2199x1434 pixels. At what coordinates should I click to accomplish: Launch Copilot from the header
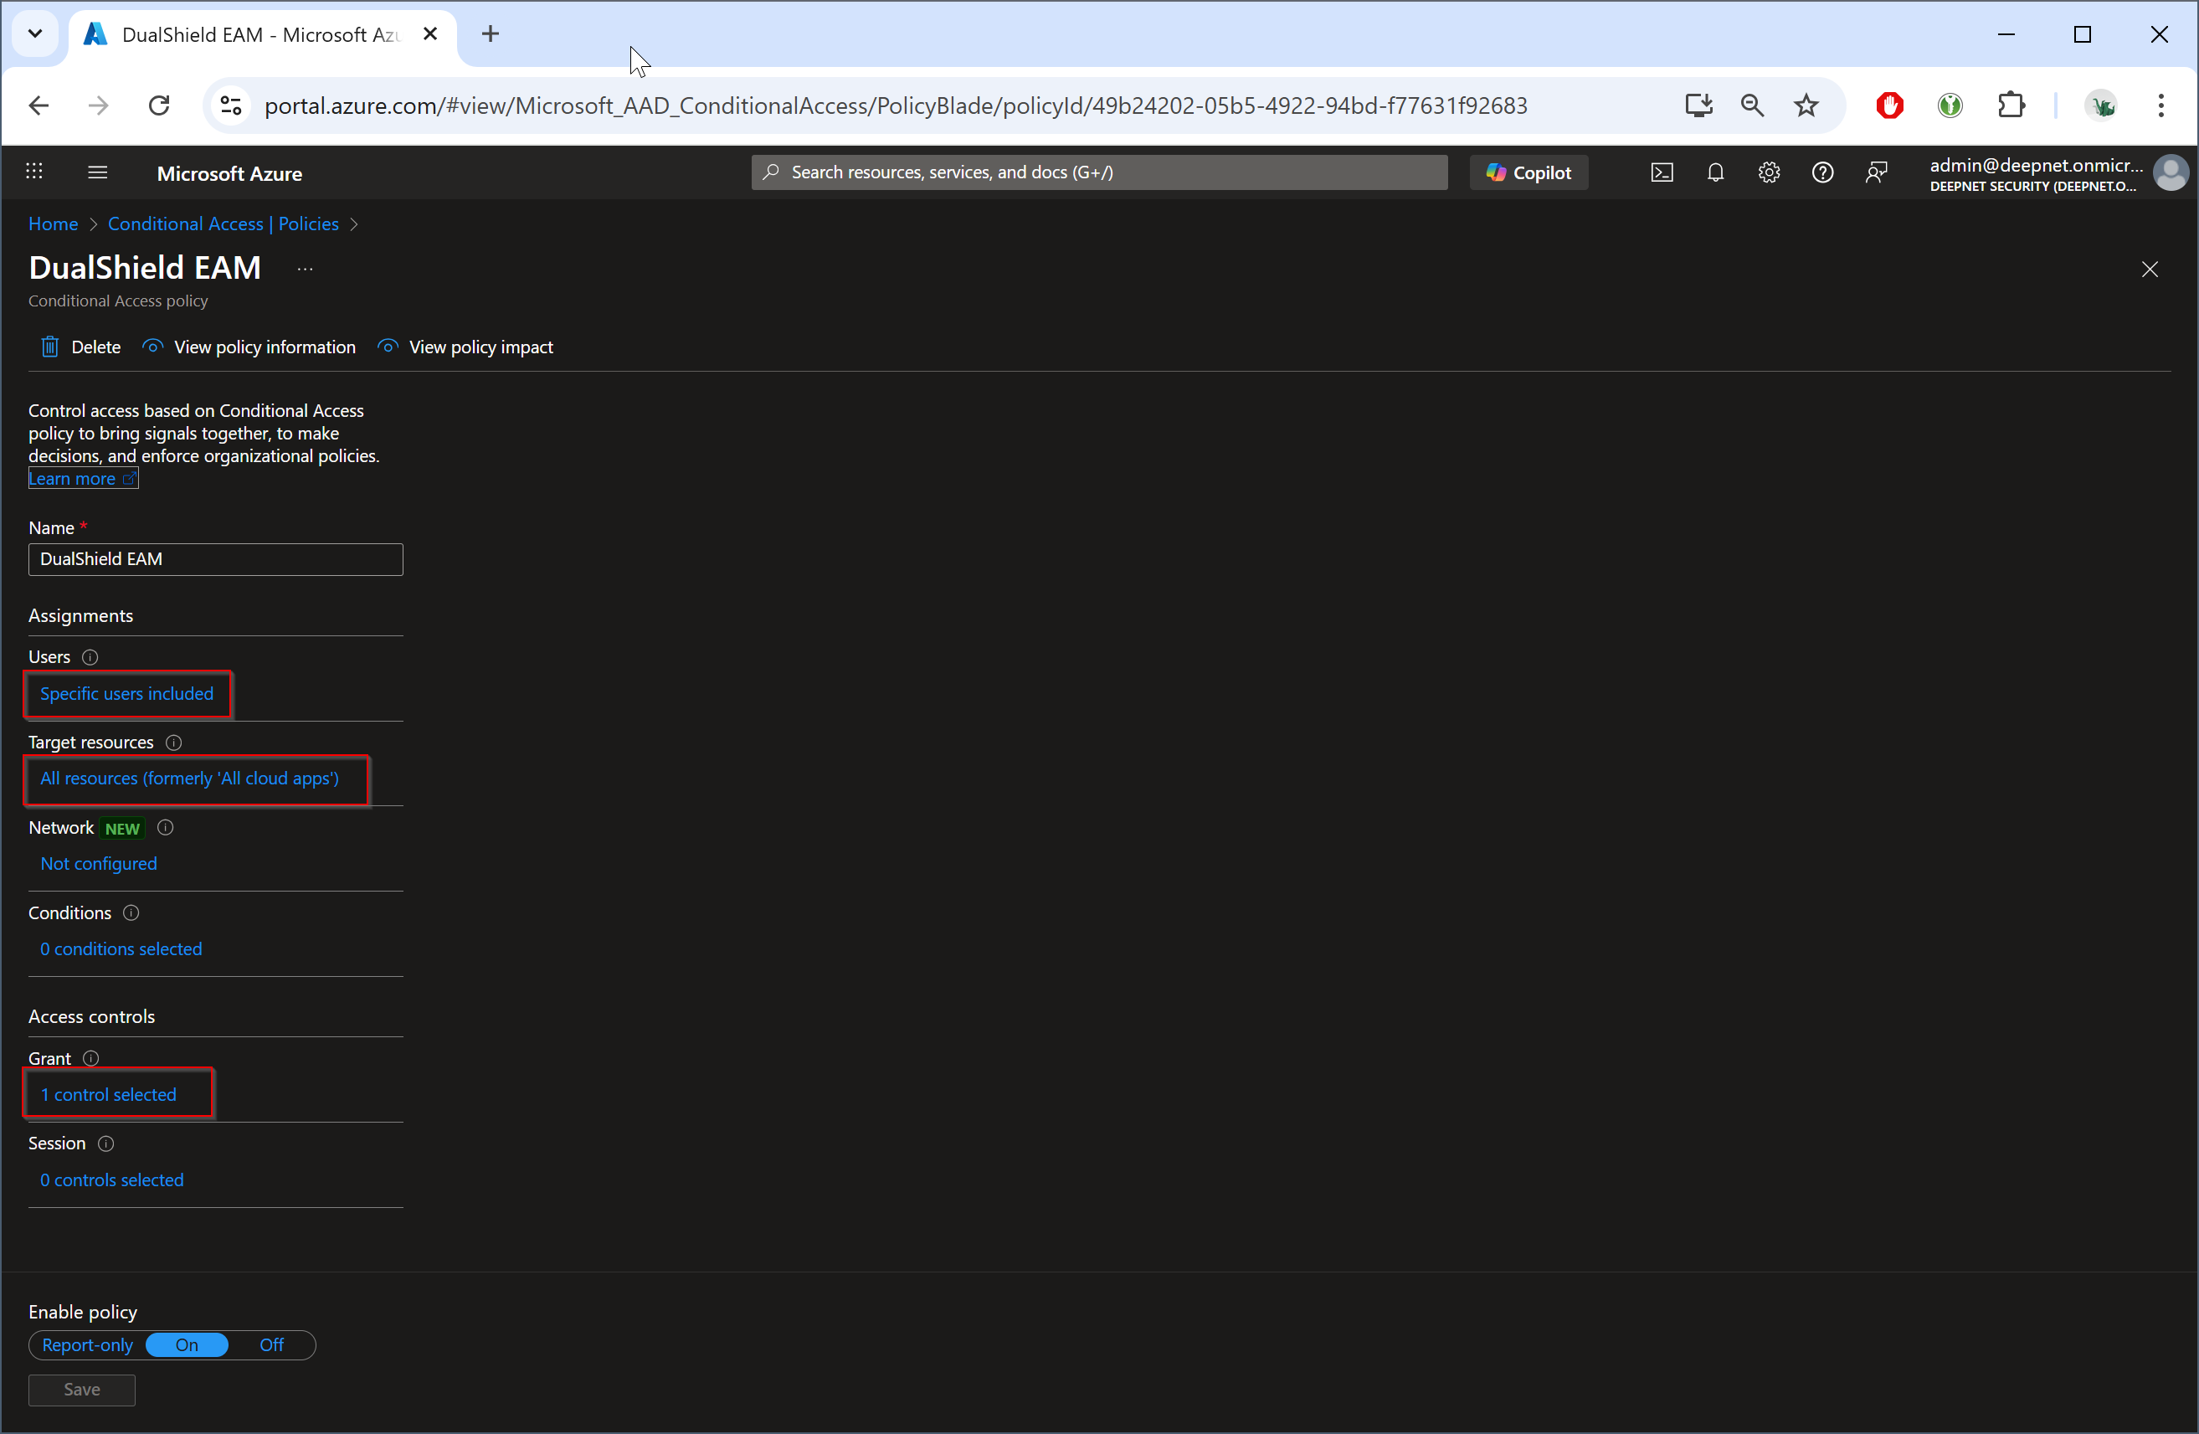1529,172
